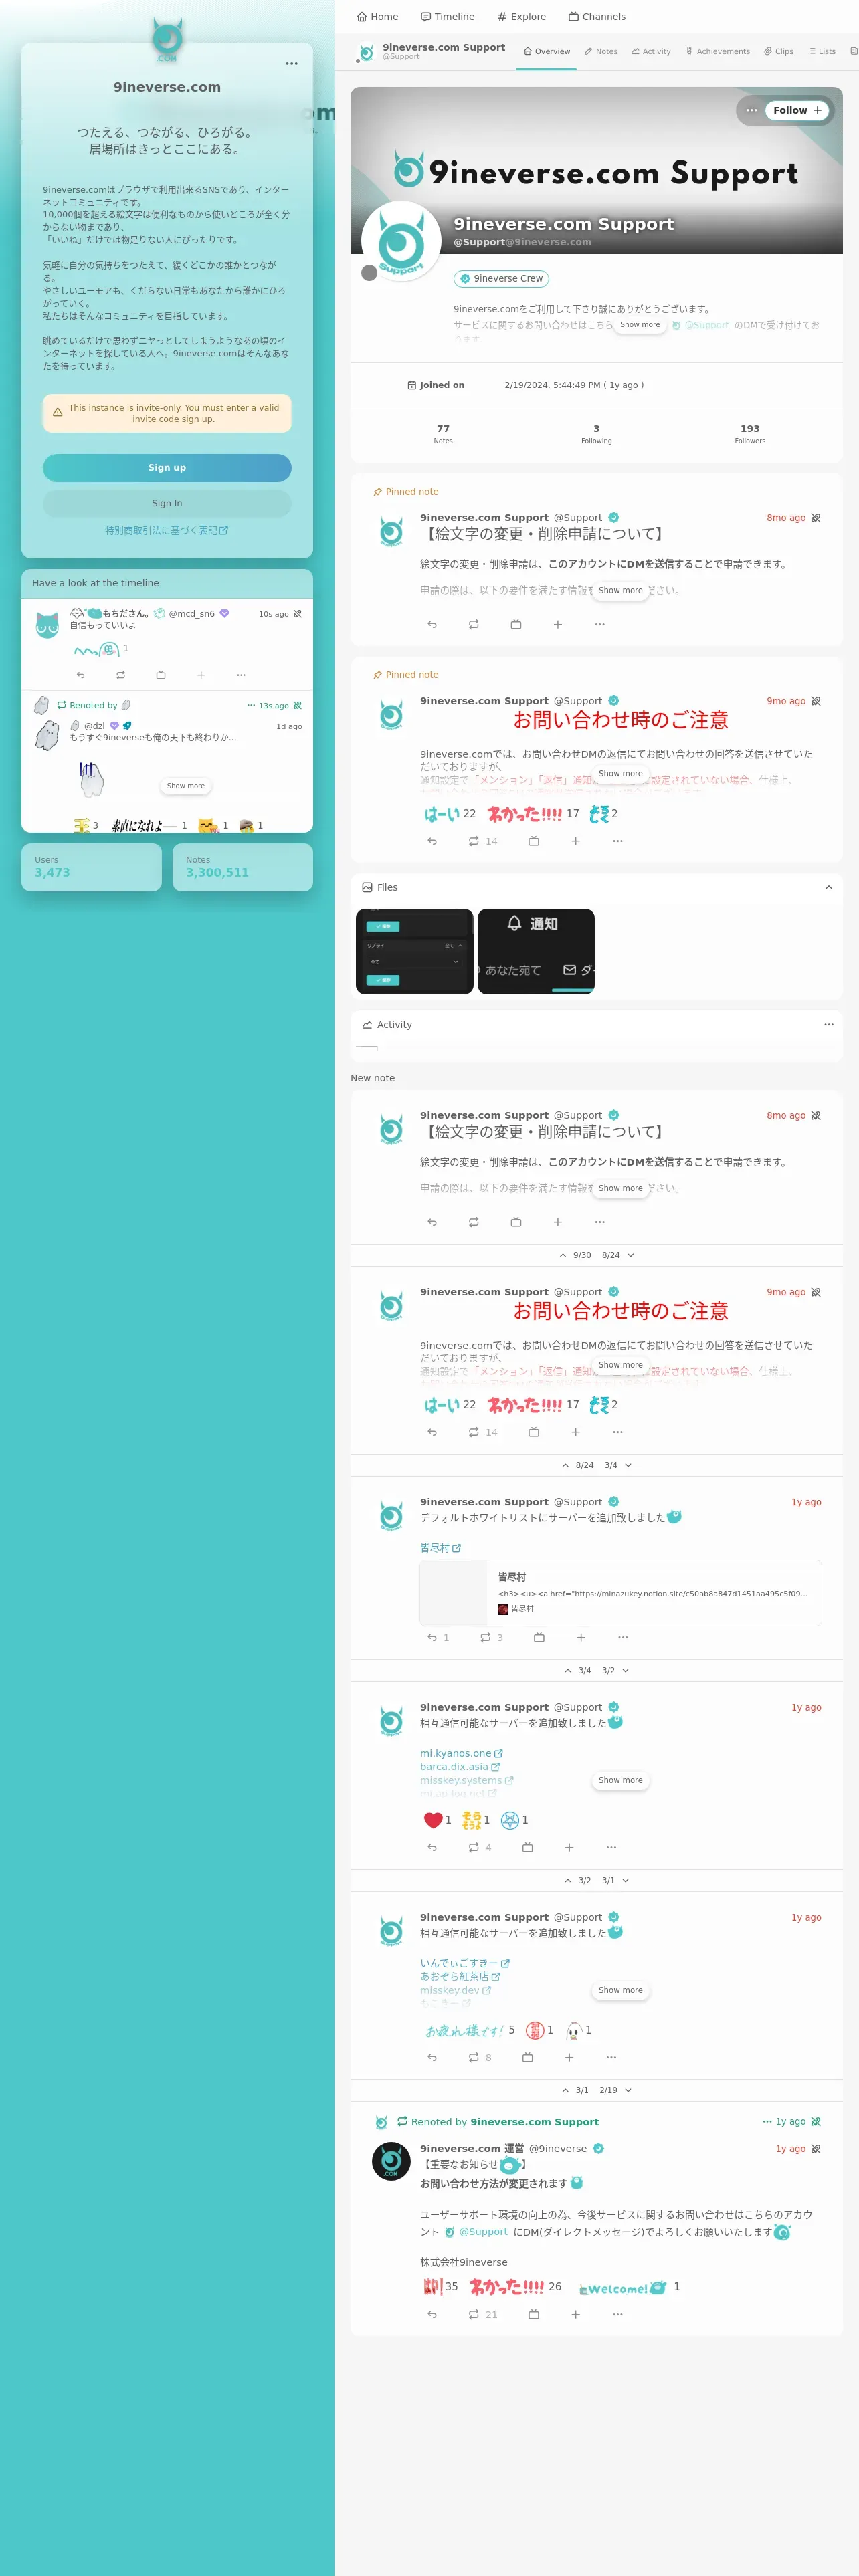Renote the 運営 note with 21 renotes
This screenshot has width=859, height=2576.
click(483, 2315)
